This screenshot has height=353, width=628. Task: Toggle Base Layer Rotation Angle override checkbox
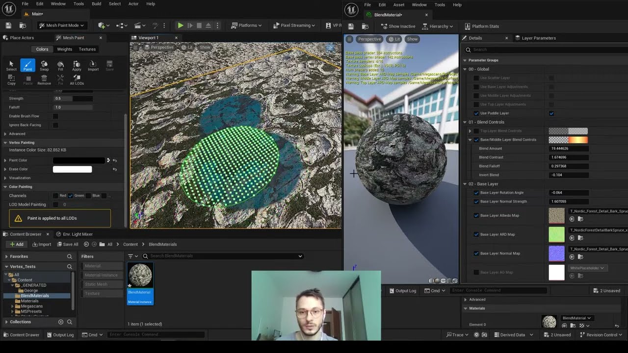(x=476, y=193)
